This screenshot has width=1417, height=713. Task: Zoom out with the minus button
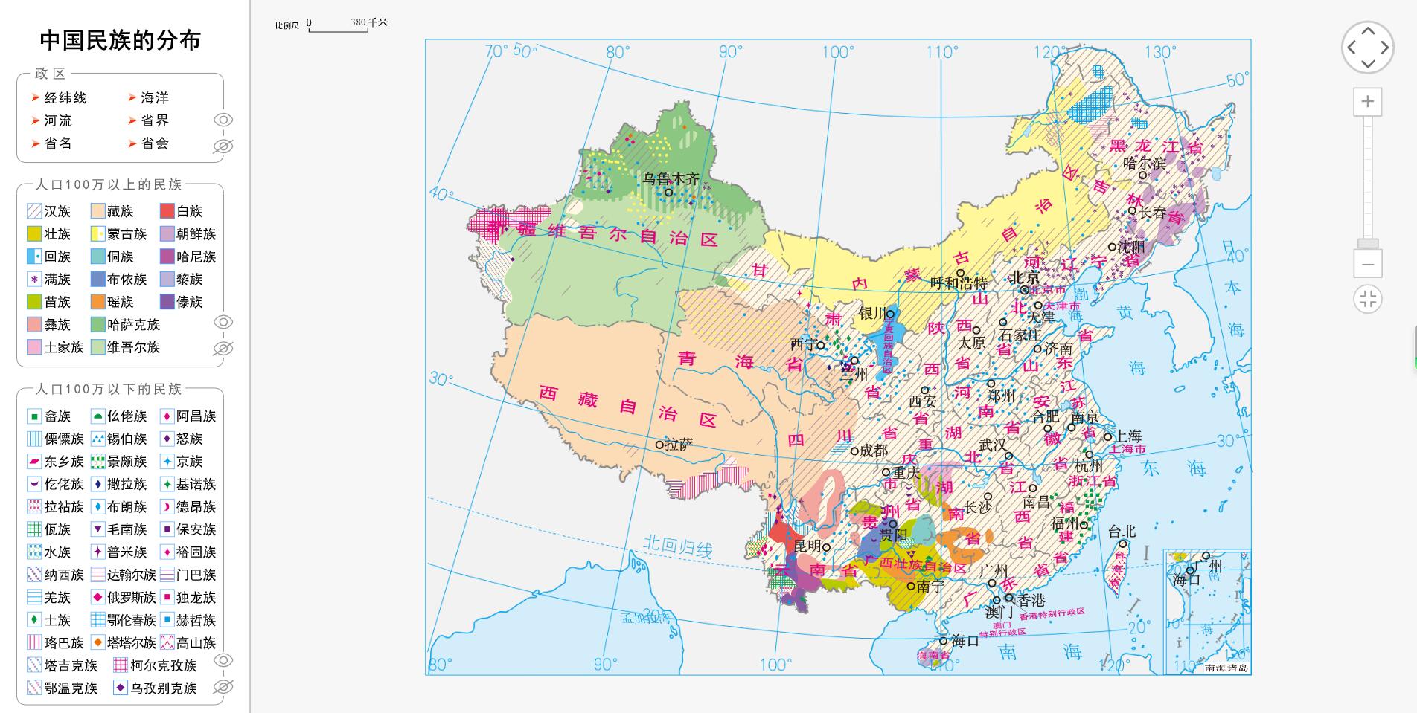click(x=1367, y=264)
